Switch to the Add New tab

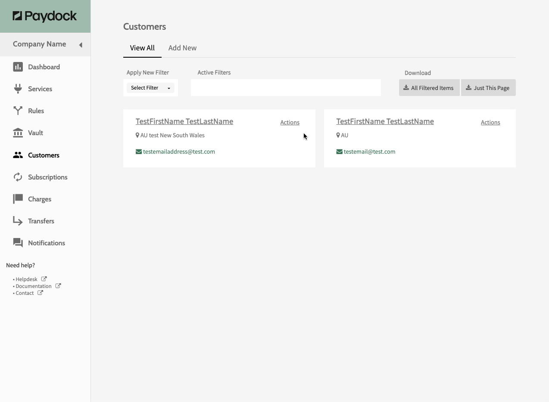point(182,48)
